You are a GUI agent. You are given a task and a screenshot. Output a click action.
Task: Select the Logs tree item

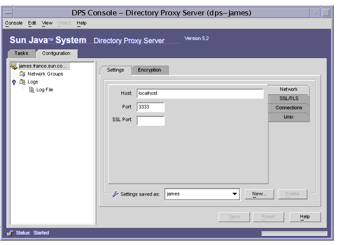tap(33, 82)
